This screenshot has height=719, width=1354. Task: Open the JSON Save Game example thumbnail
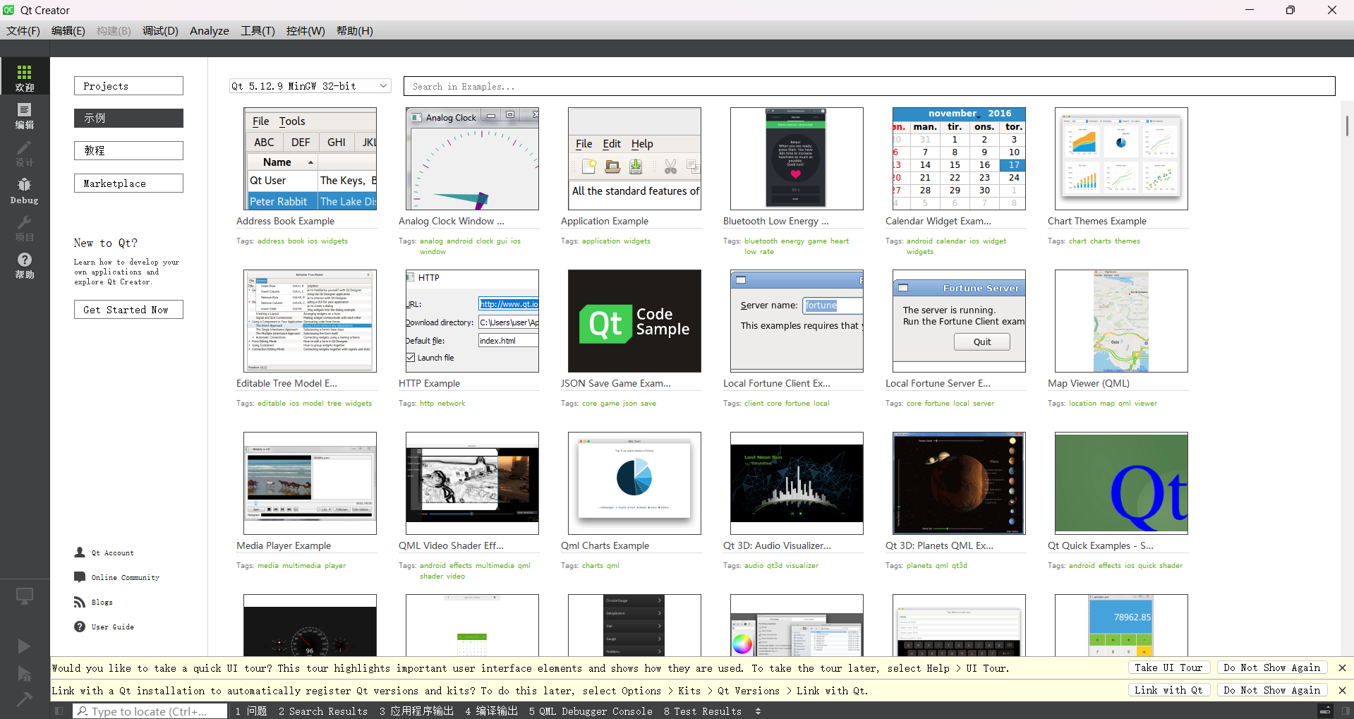click(634, 321)
